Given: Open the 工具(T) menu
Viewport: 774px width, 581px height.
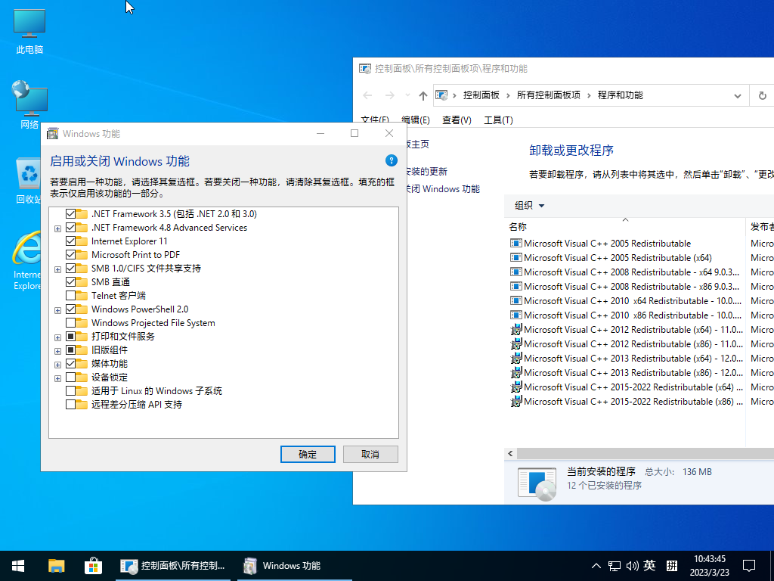Looking at the screenshot, I should (498, 120).
